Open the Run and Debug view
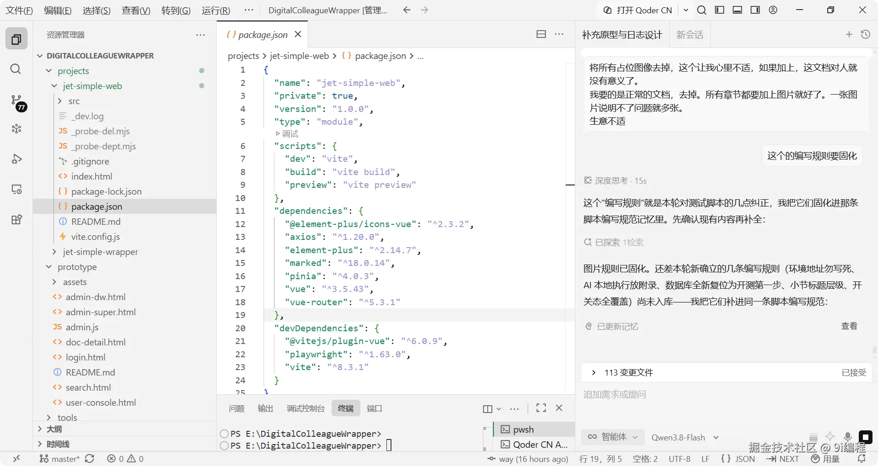Screen dimensions: 878x466 point(16,159)
